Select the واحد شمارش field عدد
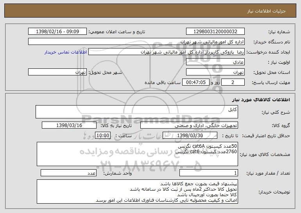 [x=68, y=173]
